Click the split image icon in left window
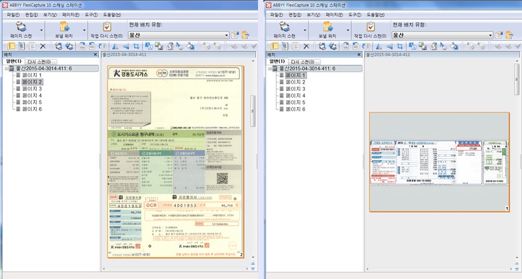Image resolution: width=522 pixels, height=279 pixels. (x=159, y=46)
